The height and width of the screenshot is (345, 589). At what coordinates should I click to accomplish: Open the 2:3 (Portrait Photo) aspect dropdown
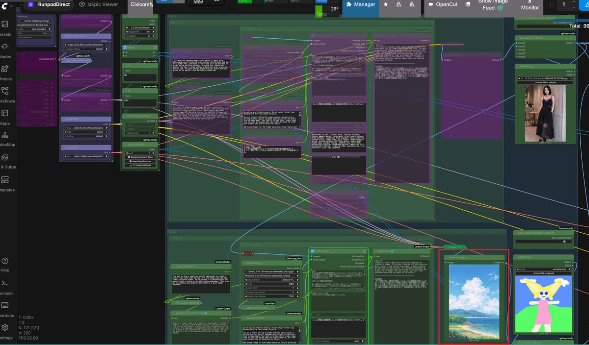click(x=140, y=28)
